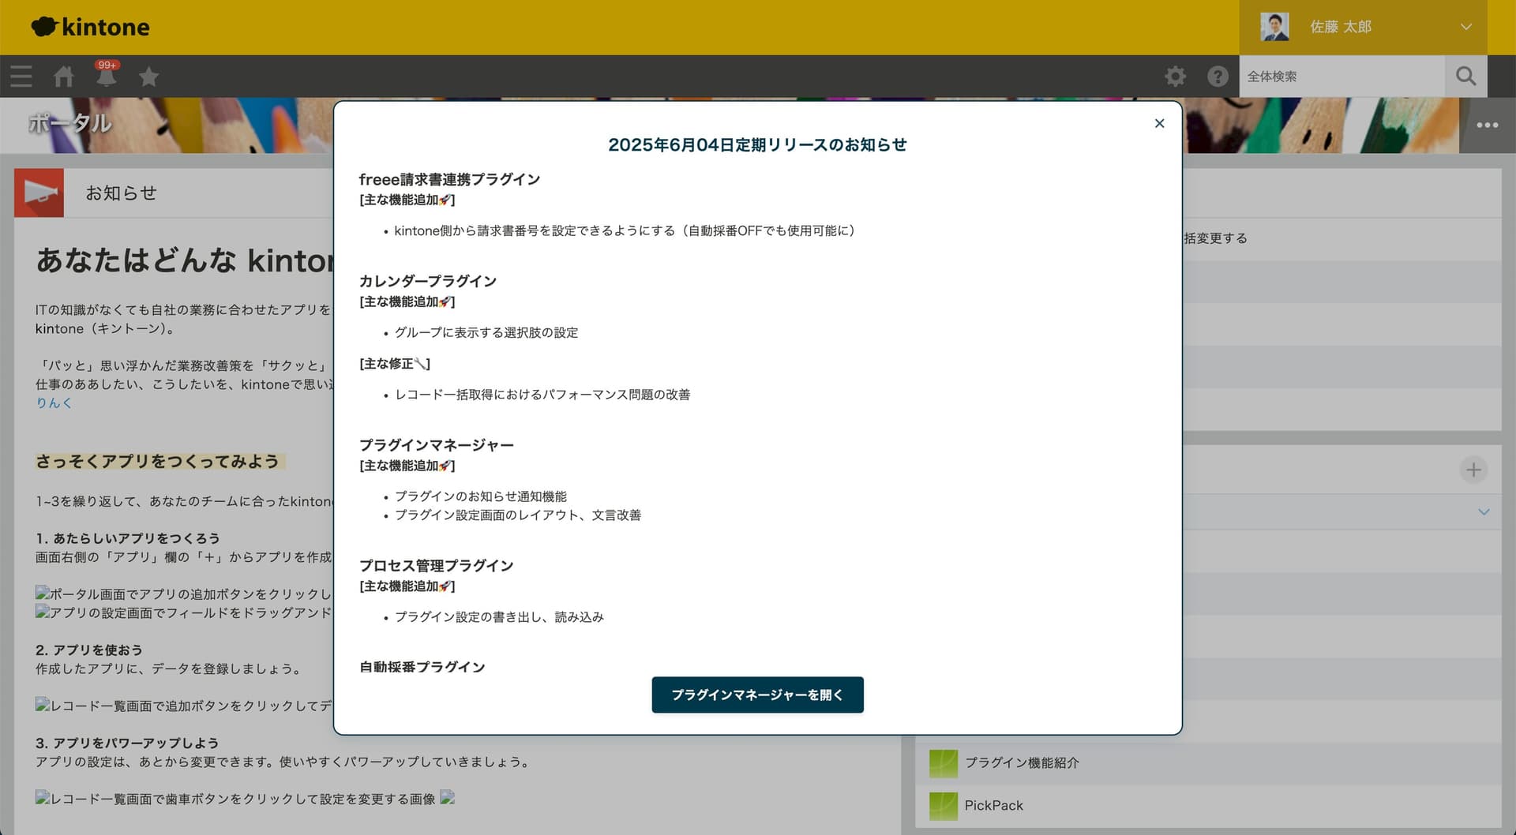Click the お知らせ megaphone icon
Image resolution: width=1516 pixels, height=835 pixels.
(39, 193)
